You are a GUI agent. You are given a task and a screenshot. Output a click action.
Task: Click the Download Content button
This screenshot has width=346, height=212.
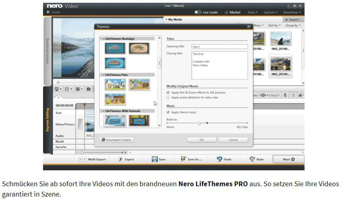click(x=116, y=140)
